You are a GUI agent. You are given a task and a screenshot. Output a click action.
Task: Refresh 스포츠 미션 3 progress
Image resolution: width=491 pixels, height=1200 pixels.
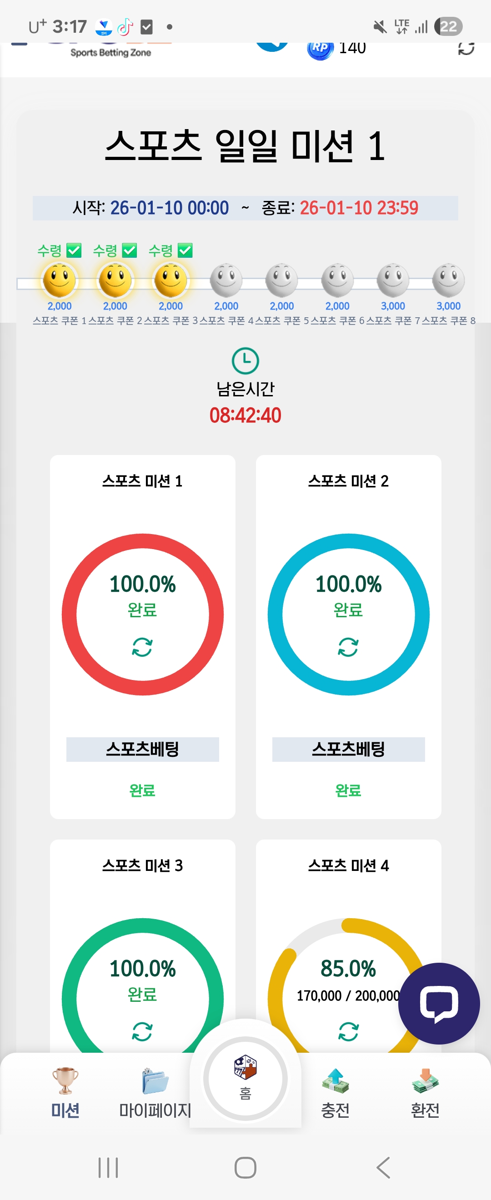(142, 1031)
